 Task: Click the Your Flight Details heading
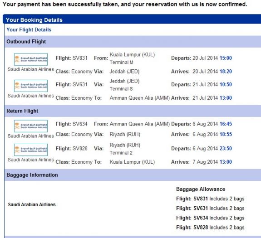point(29,30)
